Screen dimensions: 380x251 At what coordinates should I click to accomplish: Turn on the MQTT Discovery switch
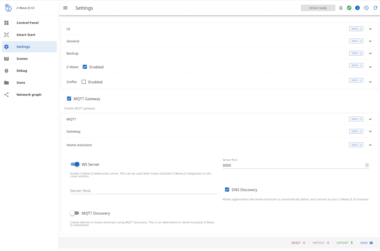click(x=75, y=213)
